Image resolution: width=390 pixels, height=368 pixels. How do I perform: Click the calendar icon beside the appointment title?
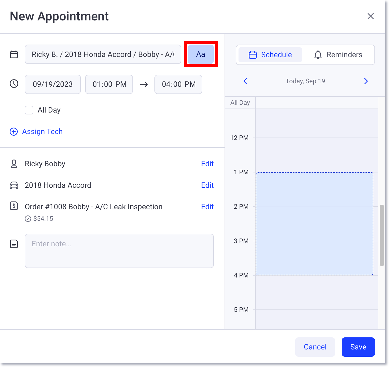[14, 54]
